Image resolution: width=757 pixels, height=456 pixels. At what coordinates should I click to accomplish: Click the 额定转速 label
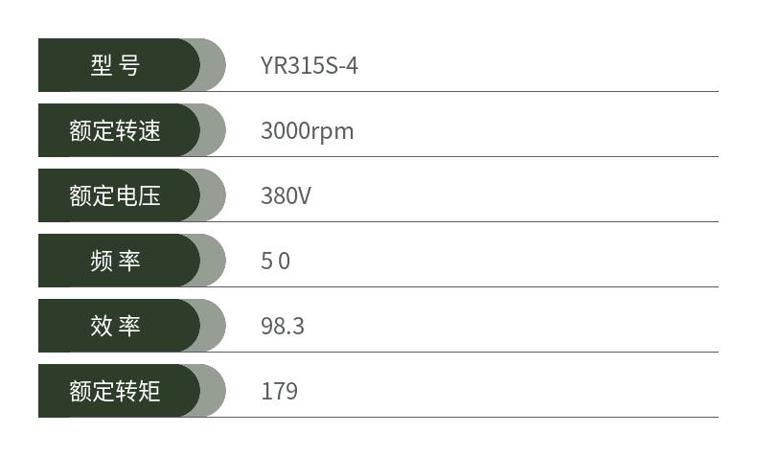[115, 130]
